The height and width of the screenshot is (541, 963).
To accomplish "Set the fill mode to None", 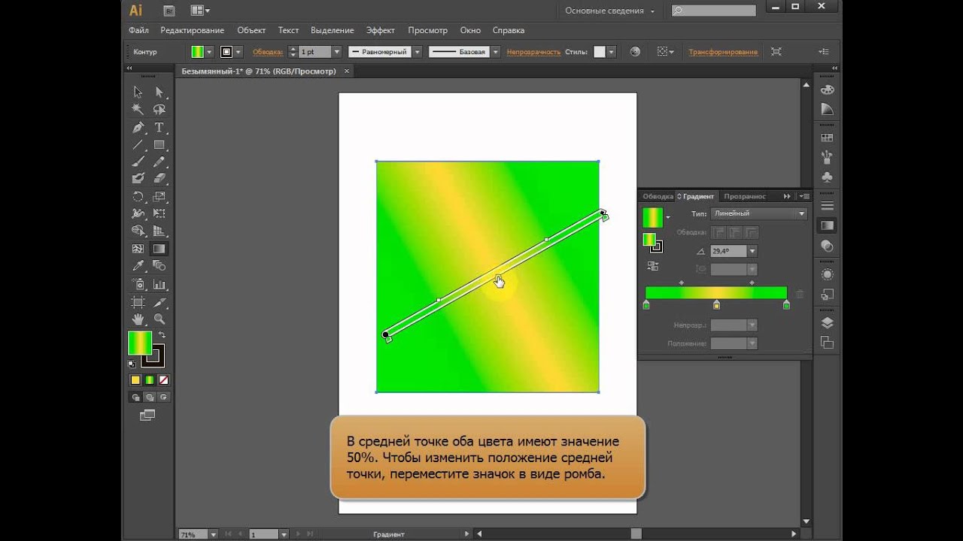I will tap(164, 380).
